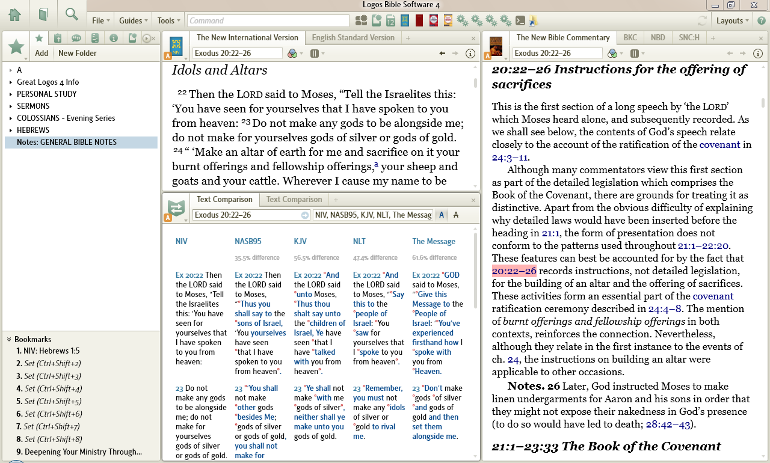
Task: Click Add in Favorites panel
Action: pyautogui.click(x=42, y=53)
